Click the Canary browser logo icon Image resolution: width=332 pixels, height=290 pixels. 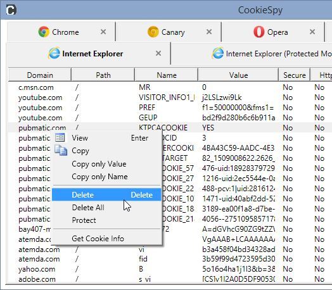coord(153,32)
